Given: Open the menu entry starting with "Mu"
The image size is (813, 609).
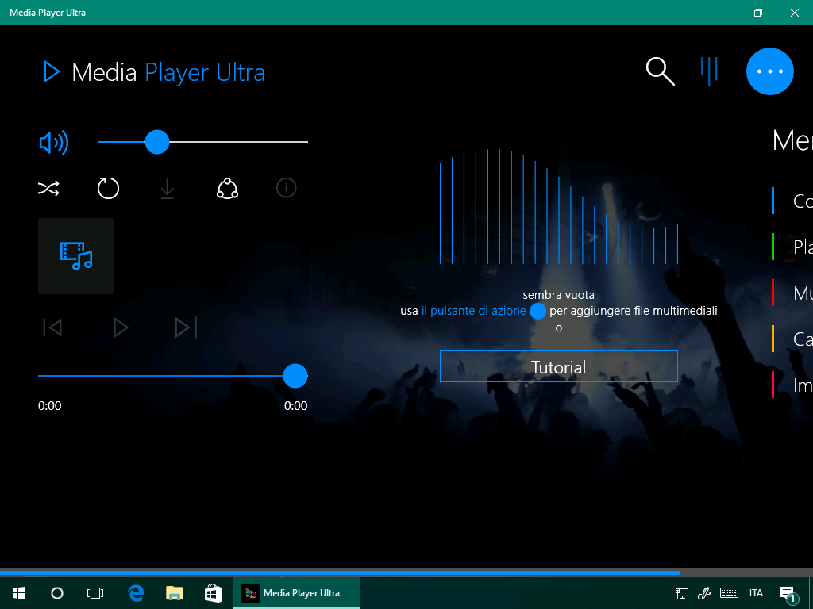Looking at the screenshot, I should [x=792, y=293].
